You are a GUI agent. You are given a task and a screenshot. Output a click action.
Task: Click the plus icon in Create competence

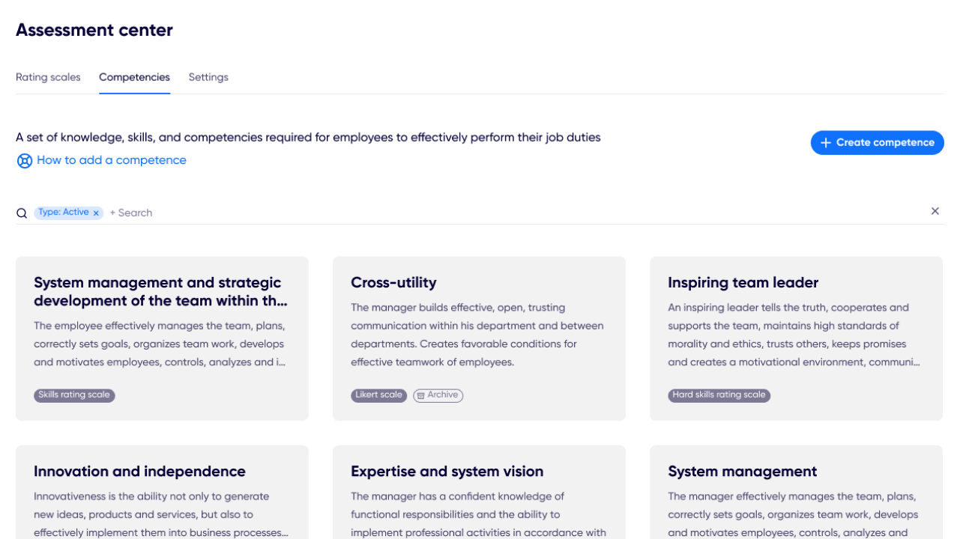pyautogui.click(x=825, y=143)
